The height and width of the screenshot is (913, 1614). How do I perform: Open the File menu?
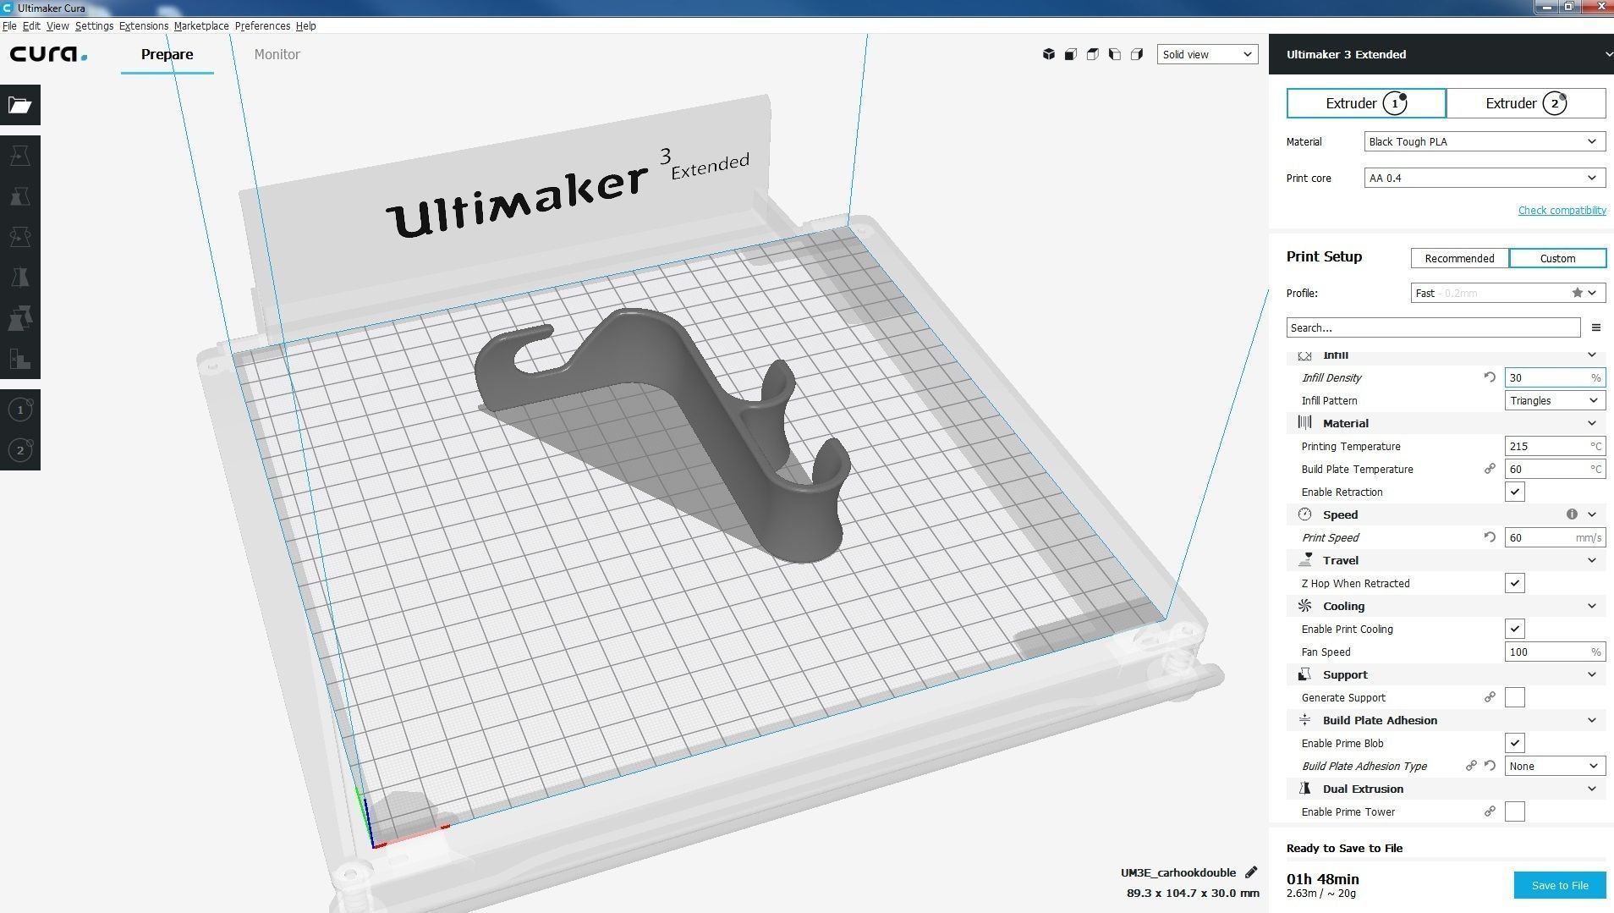pyautogui.click(x=9, y=26)
